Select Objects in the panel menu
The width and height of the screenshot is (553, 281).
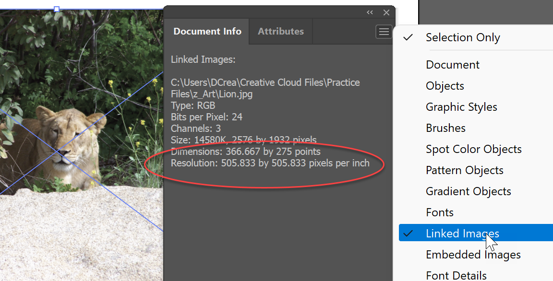445,85
